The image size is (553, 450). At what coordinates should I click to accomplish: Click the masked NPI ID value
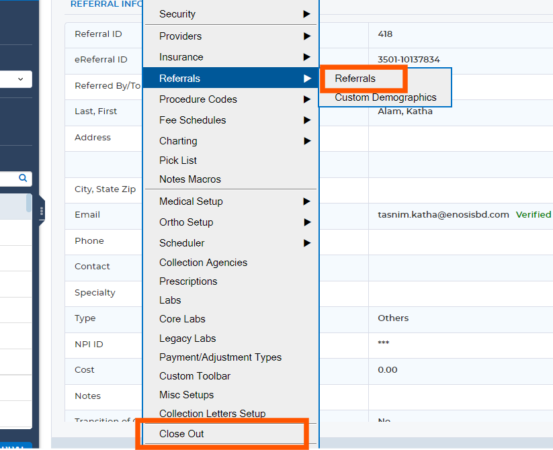click(384, 343)
